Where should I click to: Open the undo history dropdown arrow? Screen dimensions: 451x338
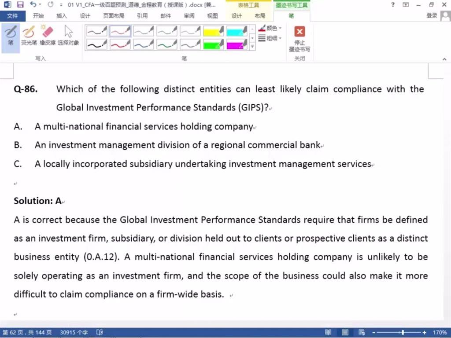click(40, 4)
